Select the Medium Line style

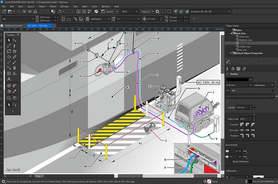(x=245, y=40)
